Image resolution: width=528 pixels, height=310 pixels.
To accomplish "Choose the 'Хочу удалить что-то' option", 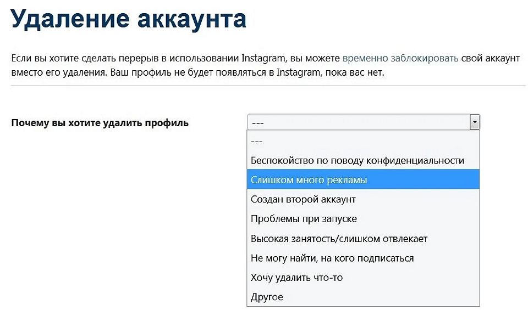I will click(x=363, y=278).
